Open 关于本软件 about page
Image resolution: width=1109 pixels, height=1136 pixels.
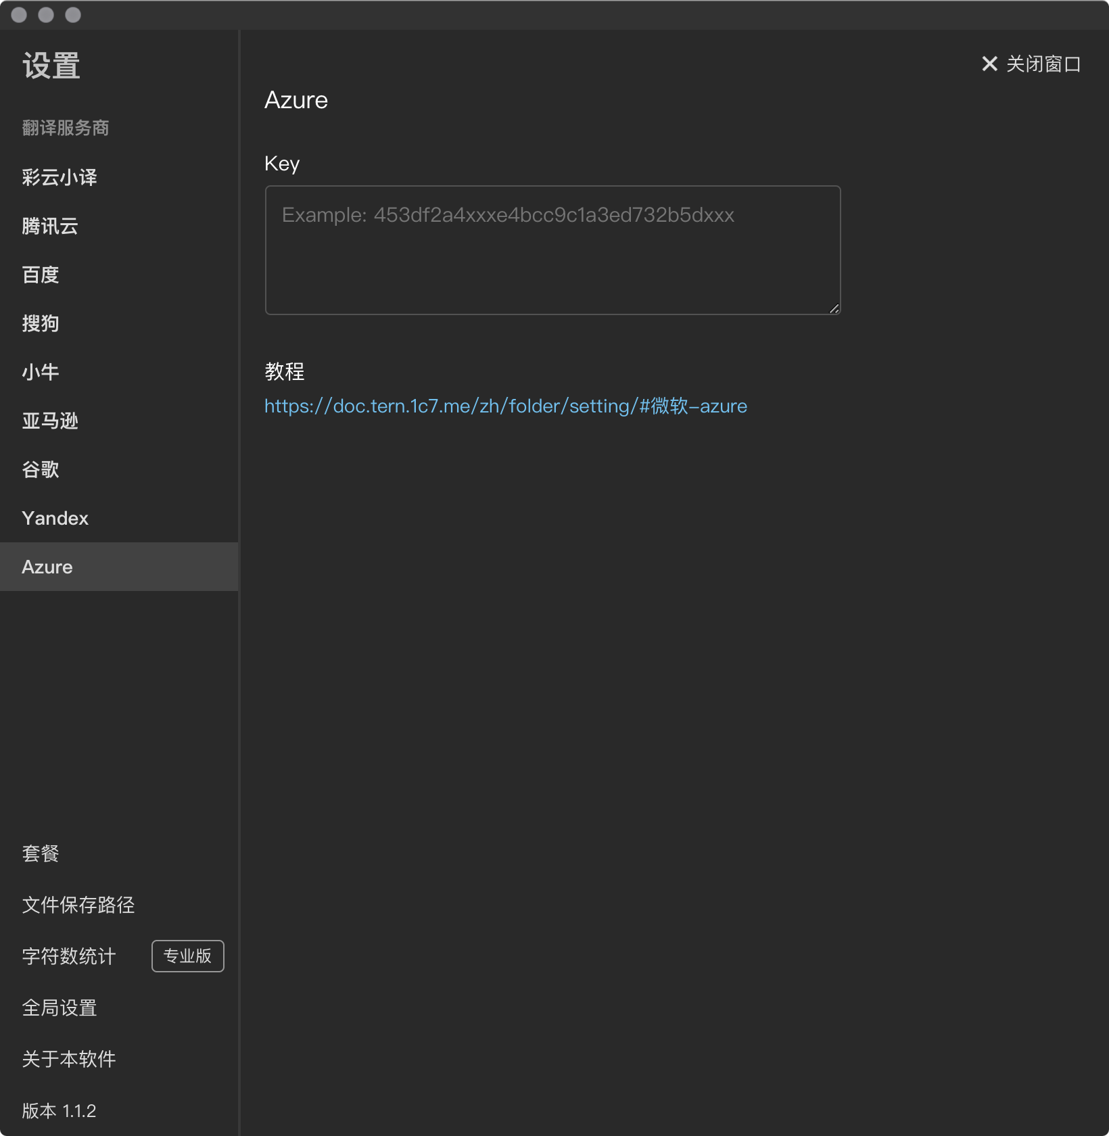(69, 1060)
